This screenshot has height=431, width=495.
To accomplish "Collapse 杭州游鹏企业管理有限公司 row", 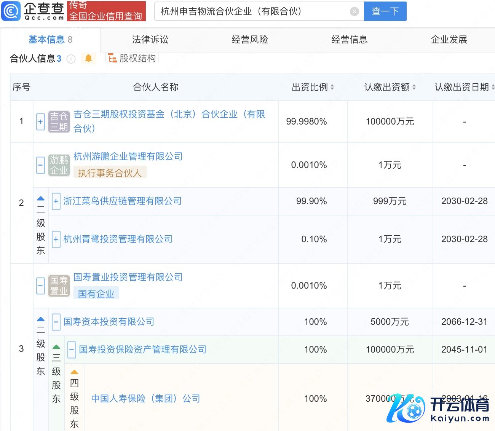I will 41,165.
